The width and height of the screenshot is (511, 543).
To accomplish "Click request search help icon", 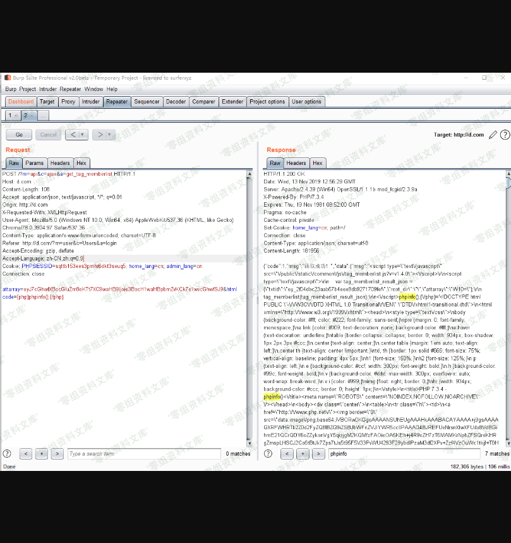I will pyautogui.click(x=7, y=453).
